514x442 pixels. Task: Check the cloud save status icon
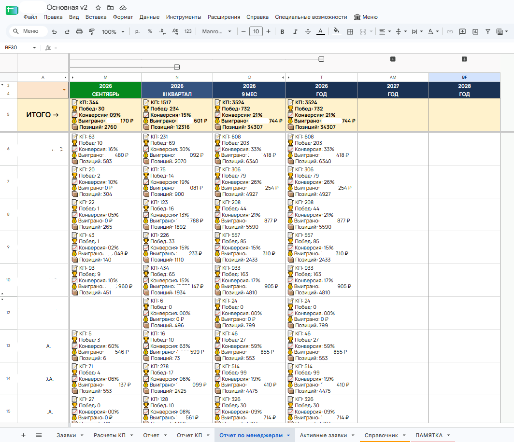coord(123,8)
